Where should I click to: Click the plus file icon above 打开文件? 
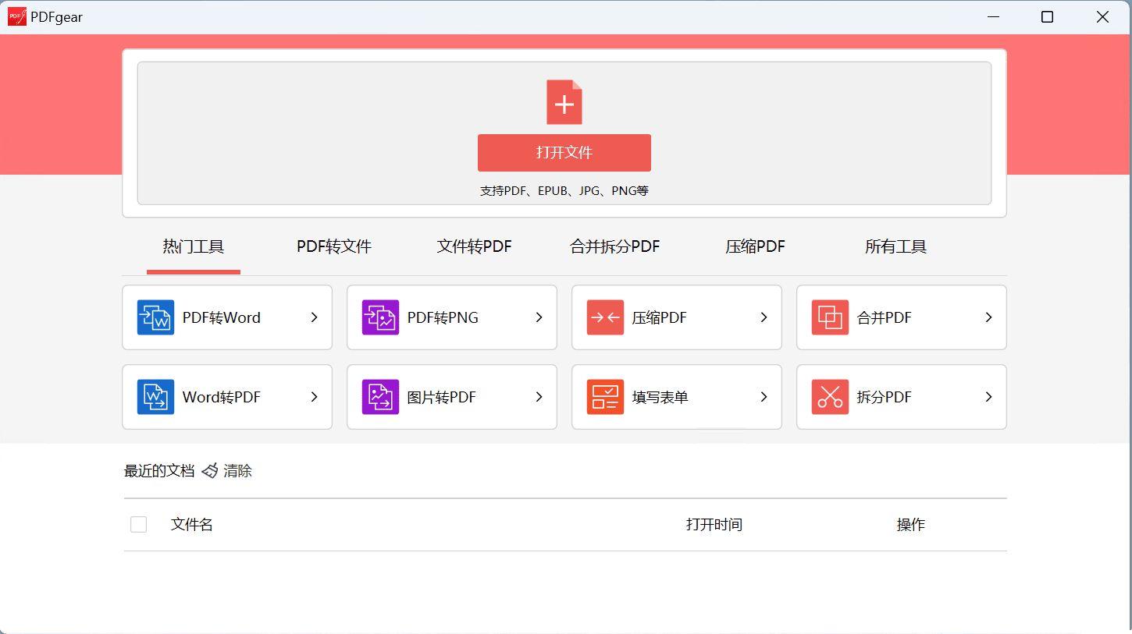(x=564, y=101)
